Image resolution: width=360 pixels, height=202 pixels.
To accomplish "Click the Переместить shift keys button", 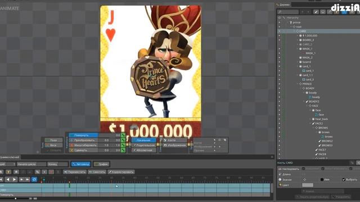I will pyautogui.click(x=75, y=172).
